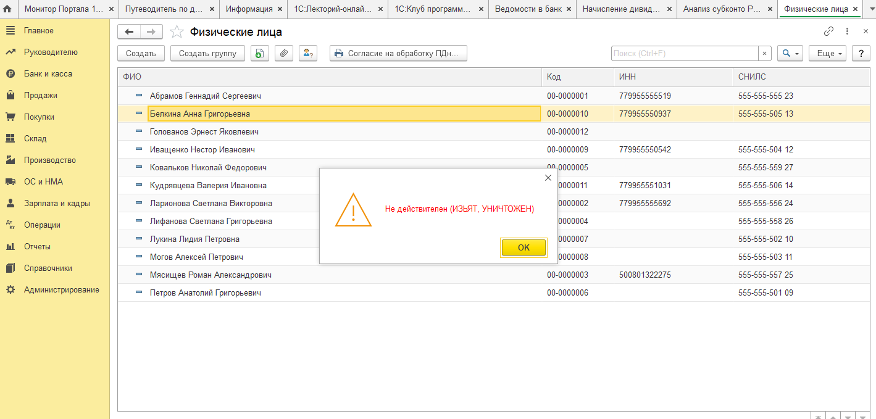
Task: Close the Ведомости в банк tab
Action: (x=568, y=9)
